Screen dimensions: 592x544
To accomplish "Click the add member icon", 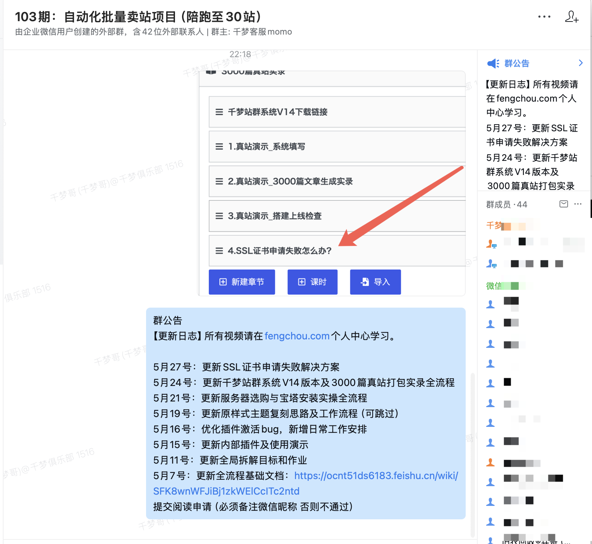I will (x=572, y=17).
